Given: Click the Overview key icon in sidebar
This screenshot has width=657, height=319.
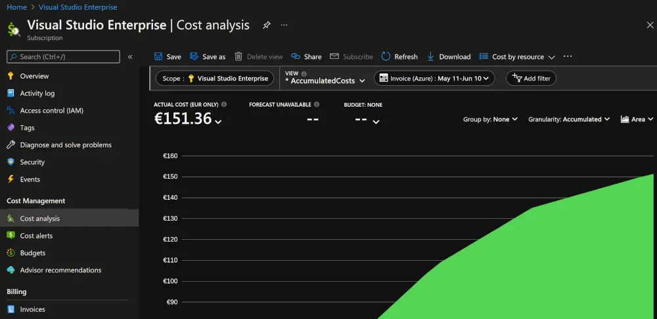Looking at the screenshot, I should click(11, 76).
